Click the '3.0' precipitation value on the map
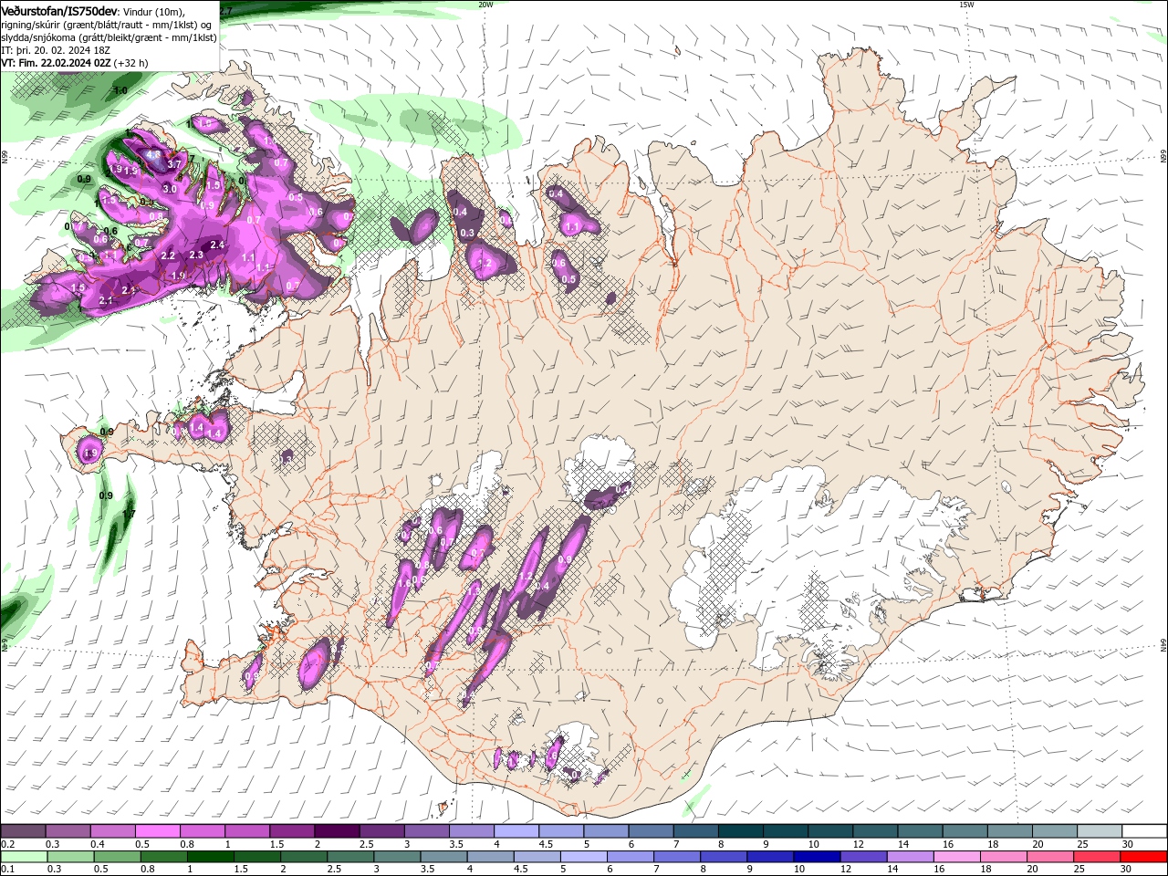This screenshot has width=1168, height=876. coord(170,189)
